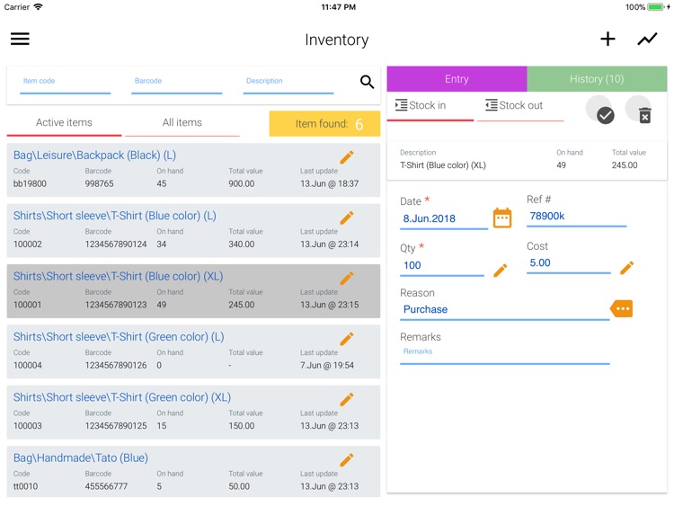Open the trend chart view
This screenshot has width=674, height=506.
tap(647, 40)
